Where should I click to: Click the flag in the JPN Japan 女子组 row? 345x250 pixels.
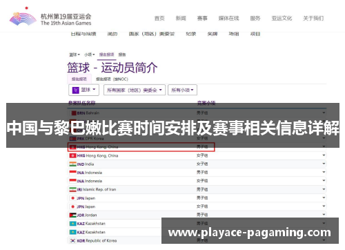(72, 206)
